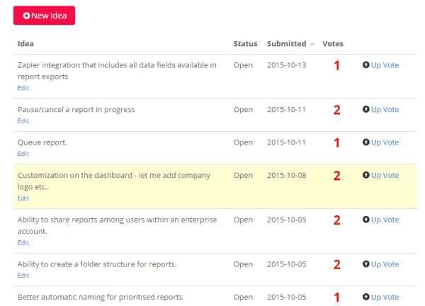Click up vote arrow icon for automatic naming idea
425x306 pixels.
pyautogui.click(x=365, y=297)
